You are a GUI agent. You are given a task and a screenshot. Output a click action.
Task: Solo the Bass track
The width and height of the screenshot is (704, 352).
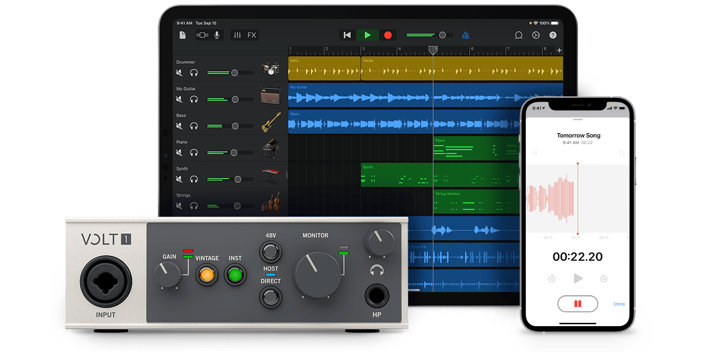click(194, 126)
